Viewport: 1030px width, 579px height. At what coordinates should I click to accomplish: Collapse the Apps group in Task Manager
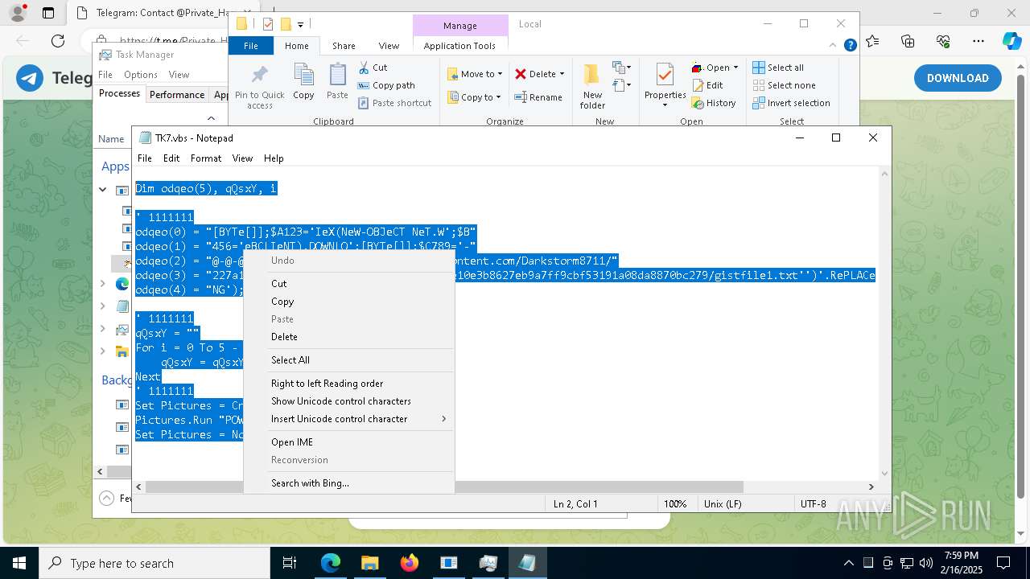coord(103,190)
